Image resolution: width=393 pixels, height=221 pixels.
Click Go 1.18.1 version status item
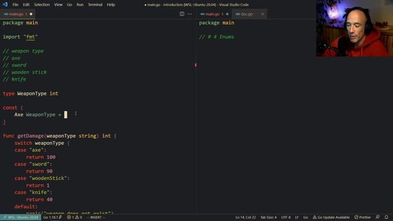pyautogui.click(x=53, y=217)
